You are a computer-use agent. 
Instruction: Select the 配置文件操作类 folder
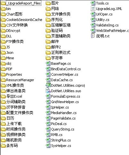[17, 113]
